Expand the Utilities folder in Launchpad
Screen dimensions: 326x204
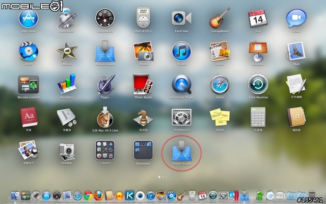pyautogui.click(x=105, y=150)
